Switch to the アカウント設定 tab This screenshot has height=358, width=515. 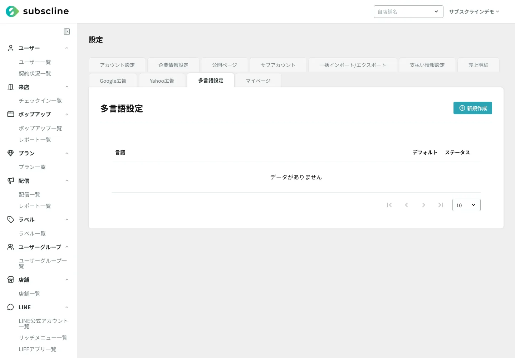tap(117, 65)
